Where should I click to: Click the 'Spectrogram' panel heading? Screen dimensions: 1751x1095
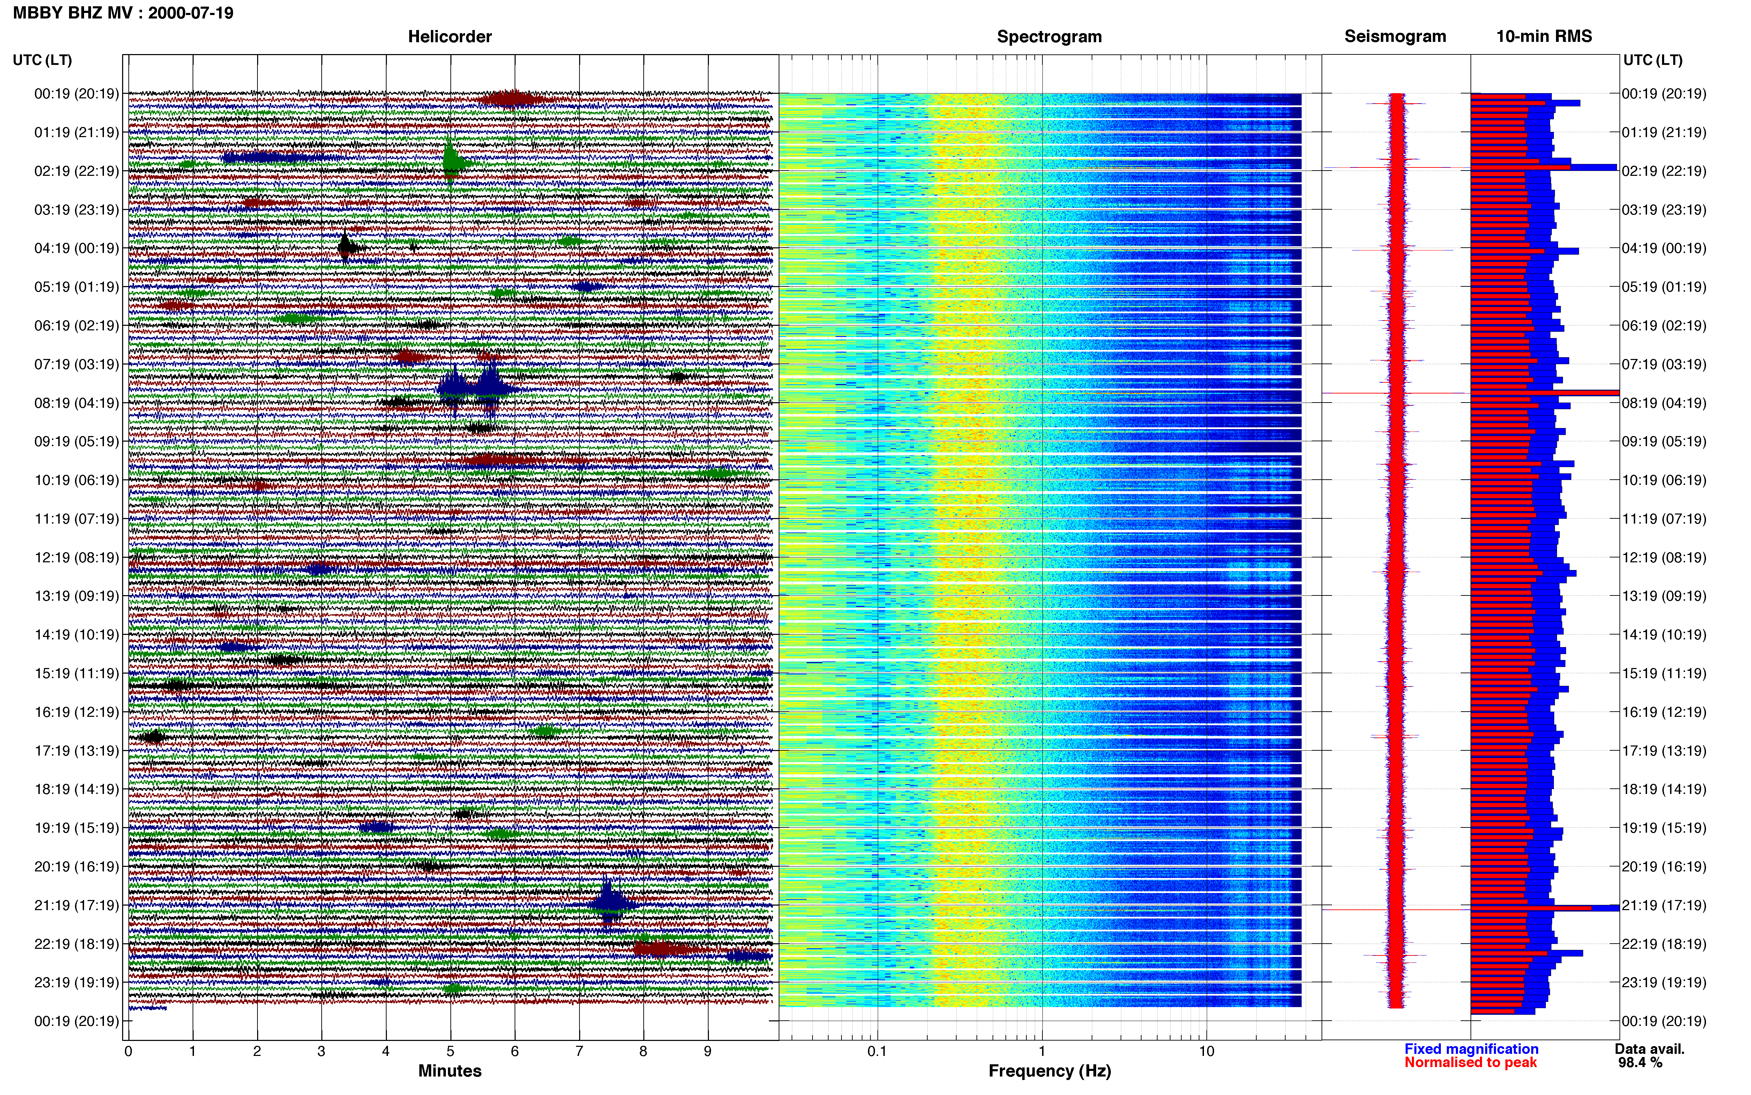coord(1049,36)
